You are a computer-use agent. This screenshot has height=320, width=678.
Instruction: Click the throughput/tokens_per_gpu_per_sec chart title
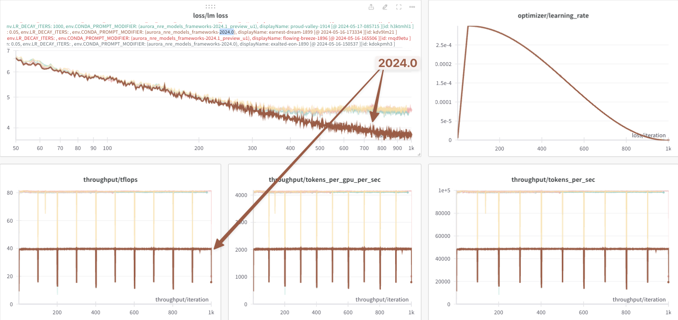(325, 180)
